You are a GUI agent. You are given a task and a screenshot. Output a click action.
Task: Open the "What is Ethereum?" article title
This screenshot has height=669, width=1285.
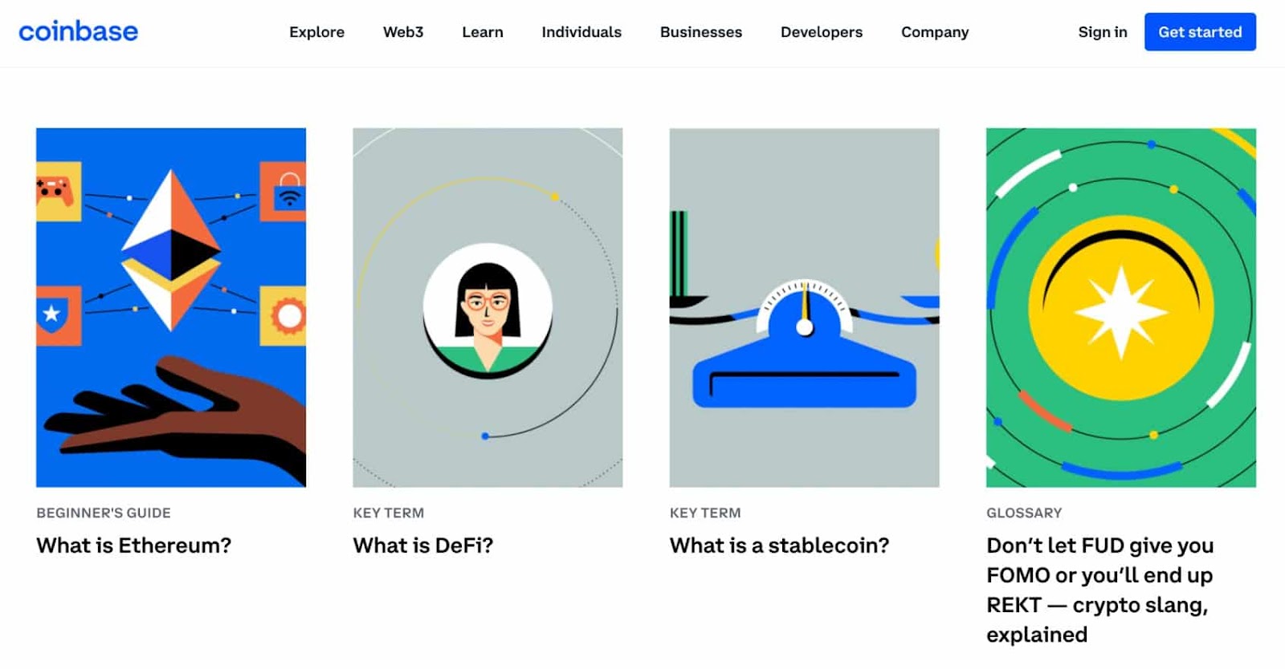tap(133, 545)
